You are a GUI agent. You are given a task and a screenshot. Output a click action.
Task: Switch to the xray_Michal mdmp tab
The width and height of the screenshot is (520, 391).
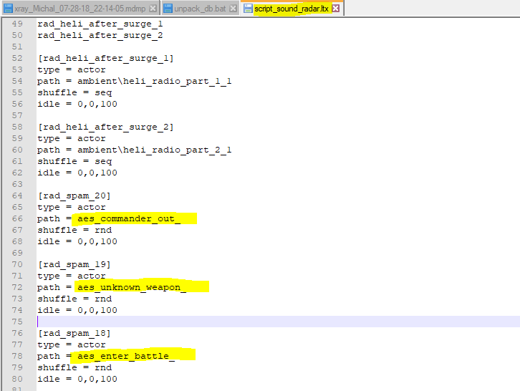80,9
